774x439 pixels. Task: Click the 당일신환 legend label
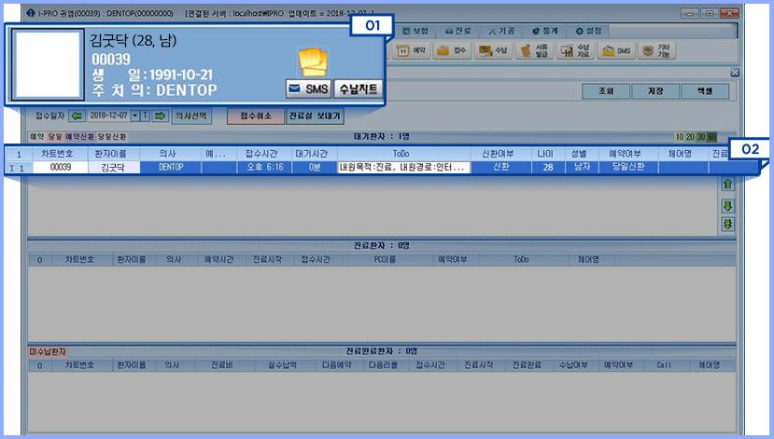112,136
